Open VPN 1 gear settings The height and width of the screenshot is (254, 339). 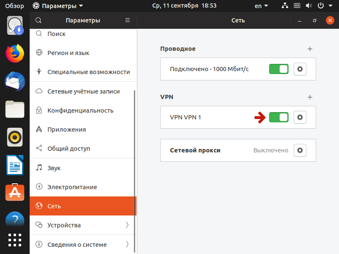[x=300, y=117]
